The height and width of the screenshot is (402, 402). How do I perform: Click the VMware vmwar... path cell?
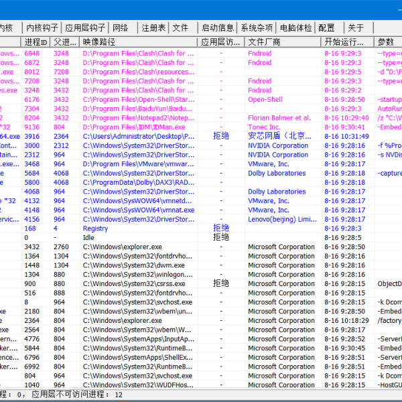(x=139, y=164)
